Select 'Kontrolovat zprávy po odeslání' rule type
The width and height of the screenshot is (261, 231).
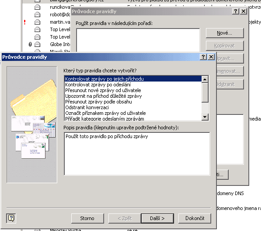98,85
